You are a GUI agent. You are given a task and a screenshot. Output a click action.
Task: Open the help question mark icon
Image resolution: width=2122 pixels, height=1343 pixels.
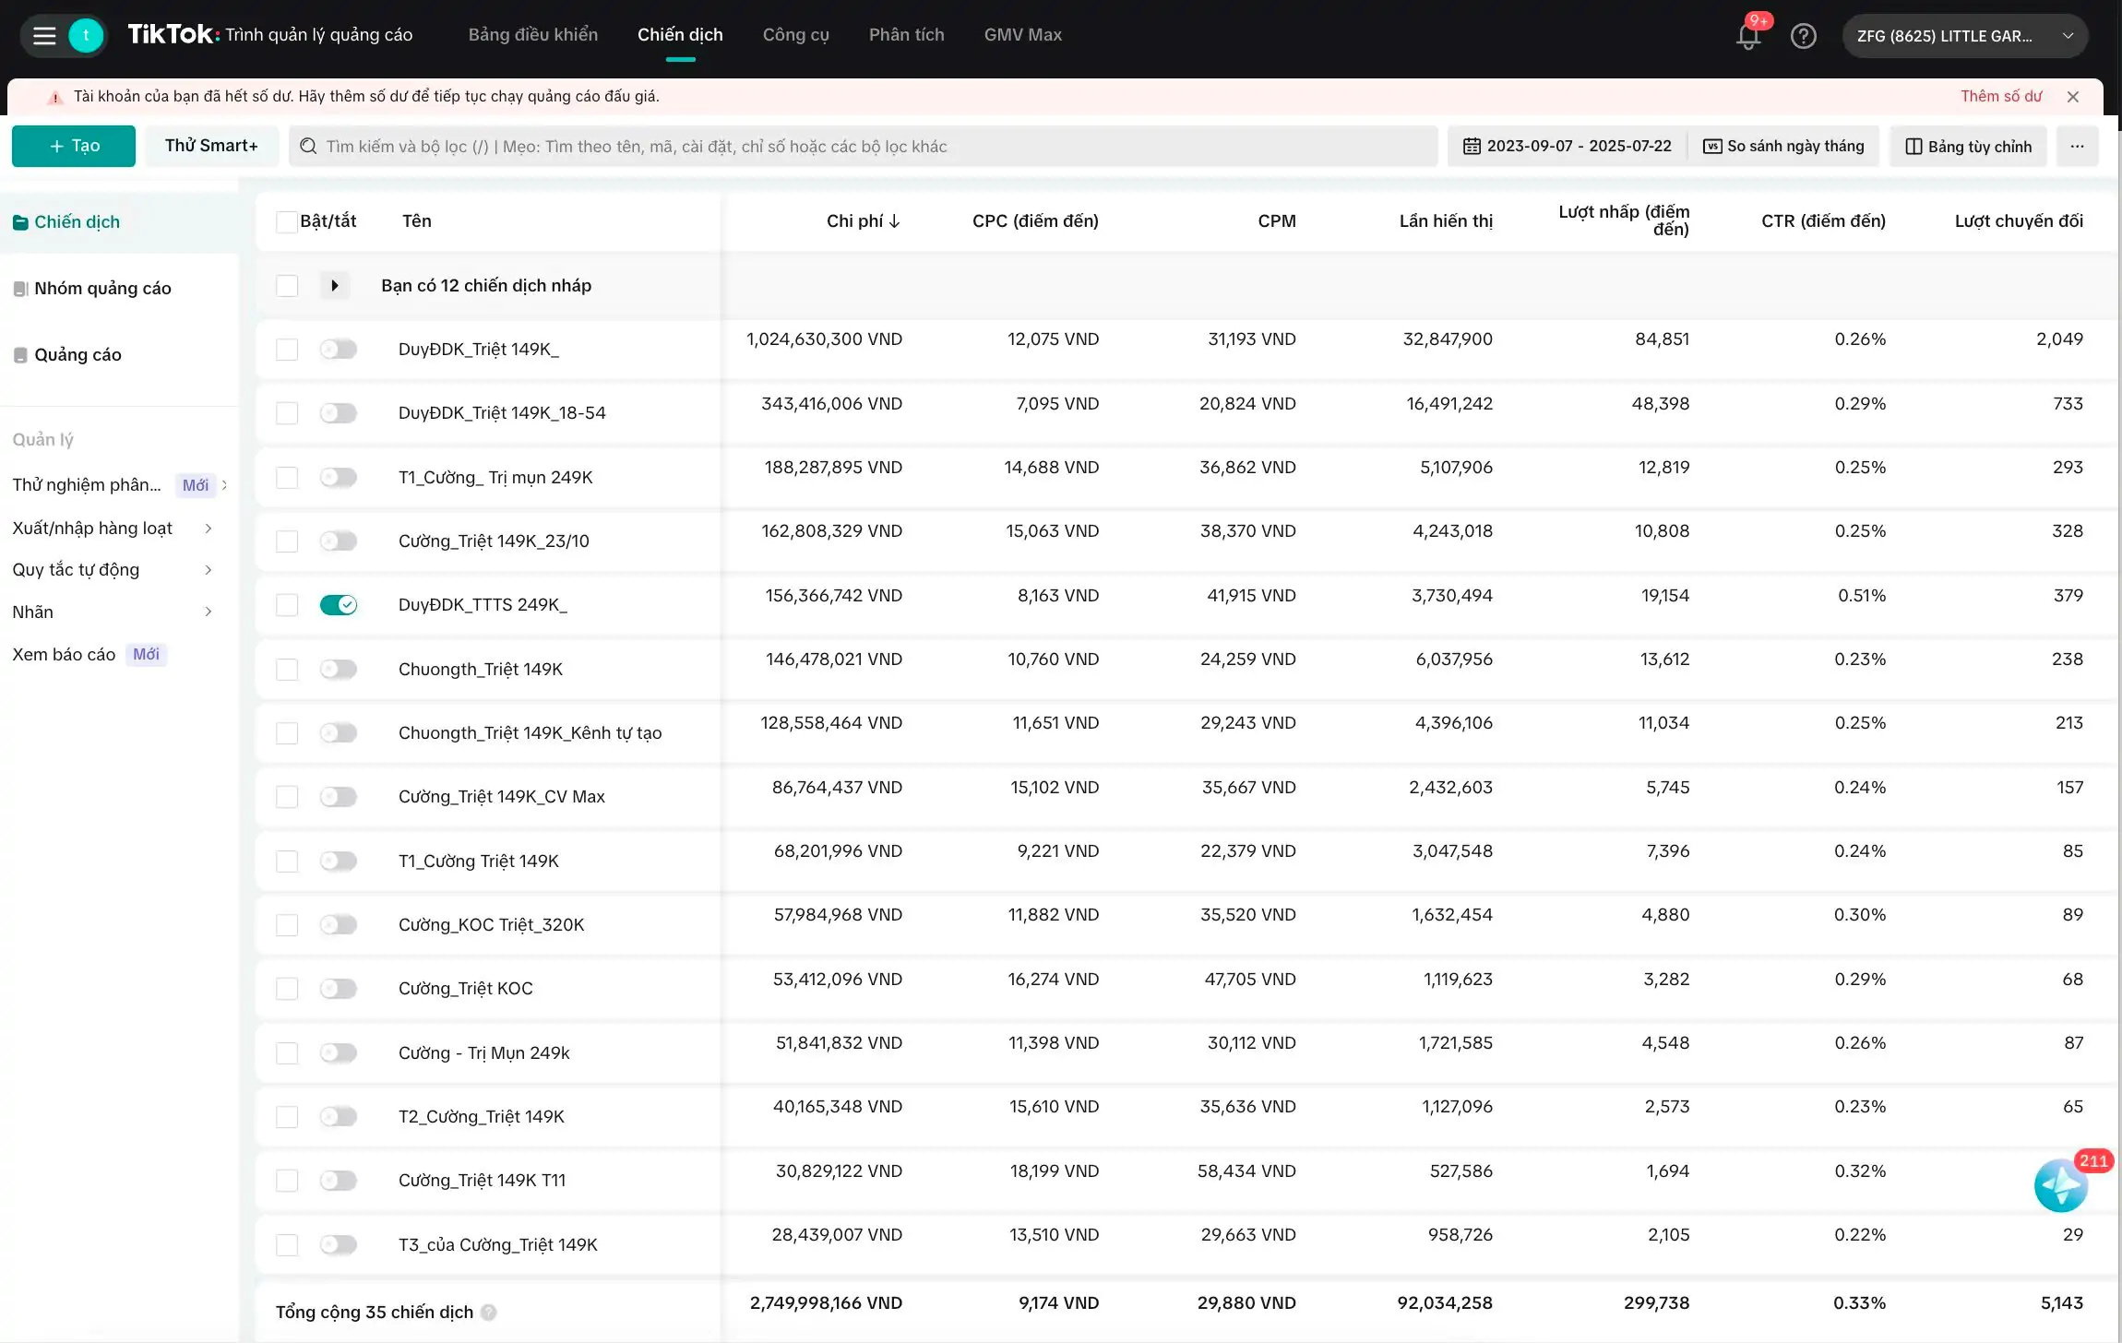(1803, 36)
